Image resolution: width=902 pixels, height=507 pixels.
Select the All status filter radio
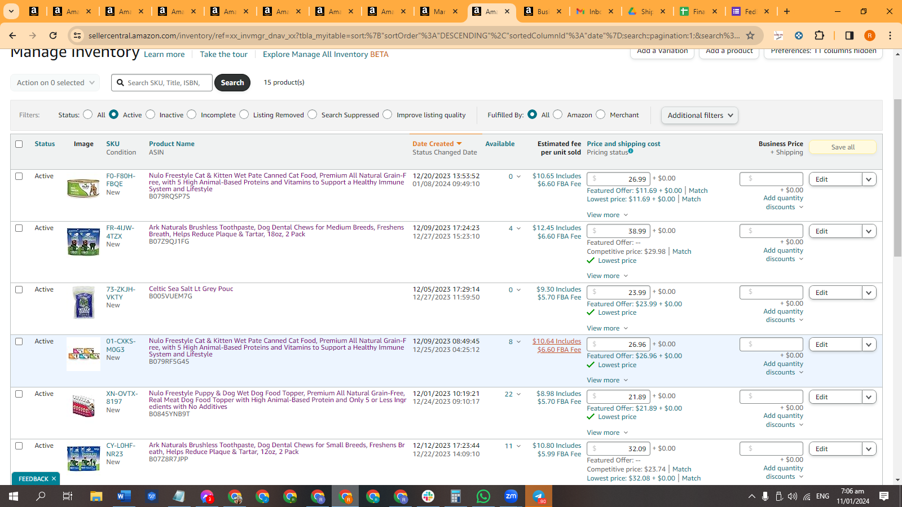87,114
